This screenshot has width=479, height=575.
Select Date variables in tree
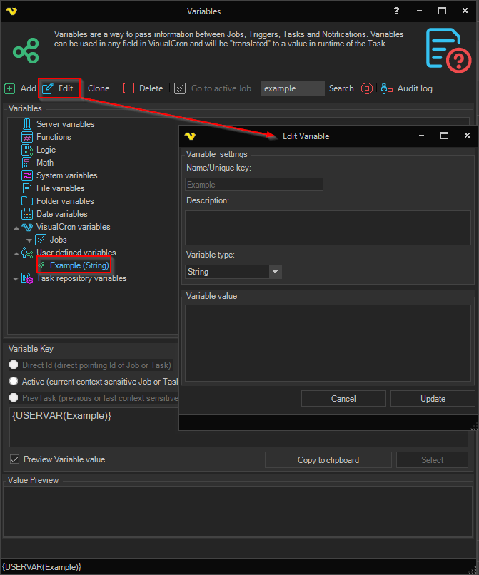(x=61, y=214)
